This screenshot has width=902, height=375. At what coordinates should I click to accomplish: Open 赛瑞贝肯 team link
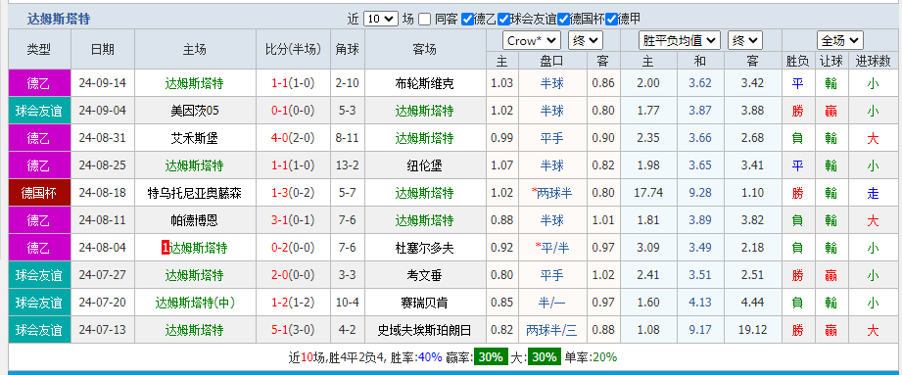click(424, 303)
